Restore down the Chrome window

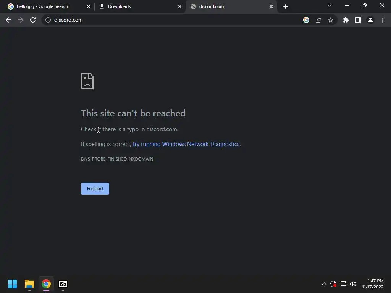coord(365,5)
